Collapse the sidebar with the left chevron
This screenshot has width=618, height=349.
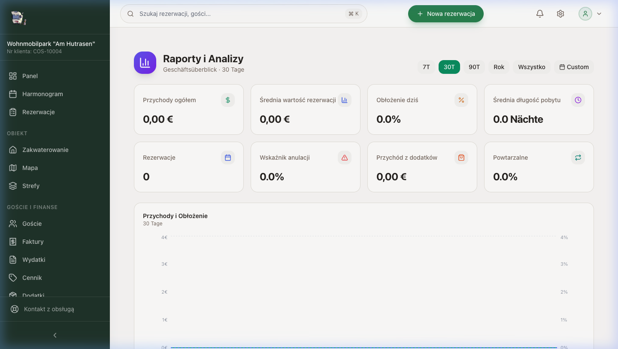(55, 335)
